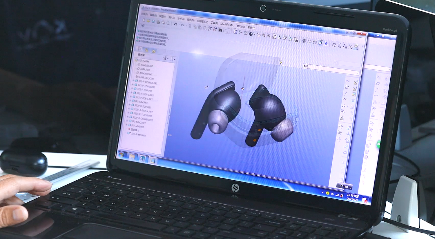Click the New file icon
This screenshot has height=239, width=435.
click(x=144, y=20)
